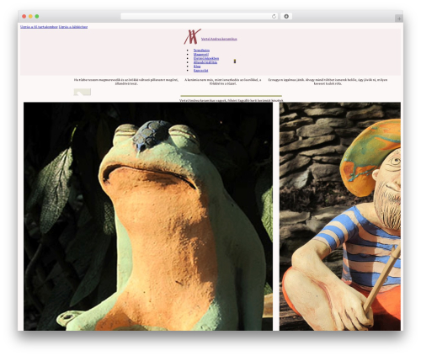This screenshot has height=356, width=421.
Task: Click the quote beginning 'Ez nagyon izgalmas játék'
Action: tap(328, 82)
